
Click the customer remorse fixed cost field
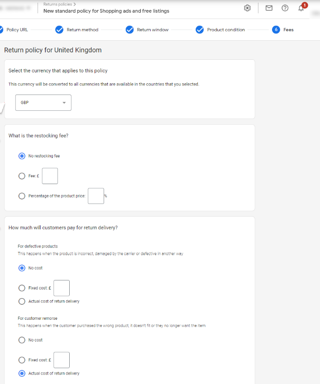tap(62, 360)
